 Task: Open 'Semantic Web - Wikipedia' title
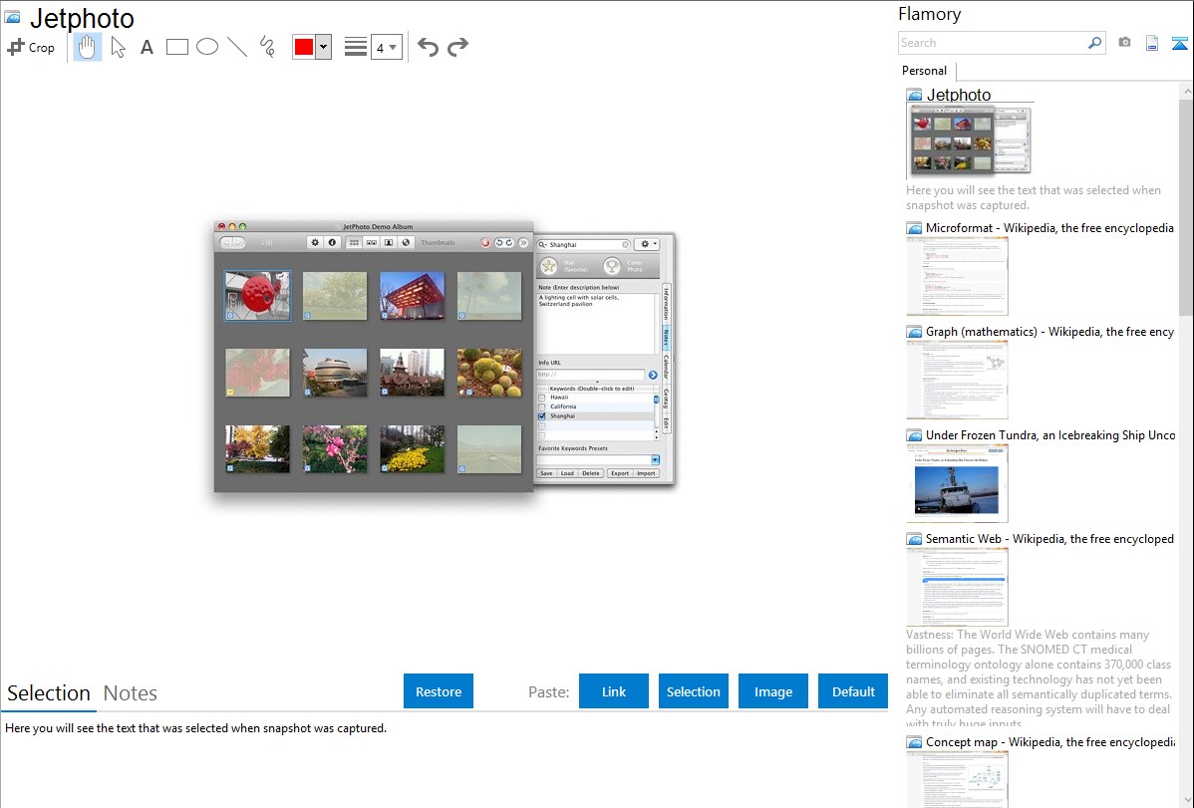[1049, 539]
